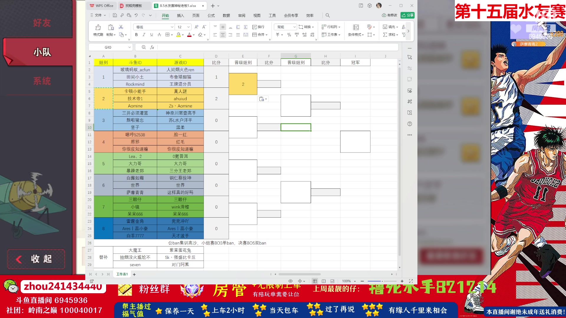Viewport: 566px width, 318px height.
Task: Click the undo arrow icon
Action: tap(136, 15)
